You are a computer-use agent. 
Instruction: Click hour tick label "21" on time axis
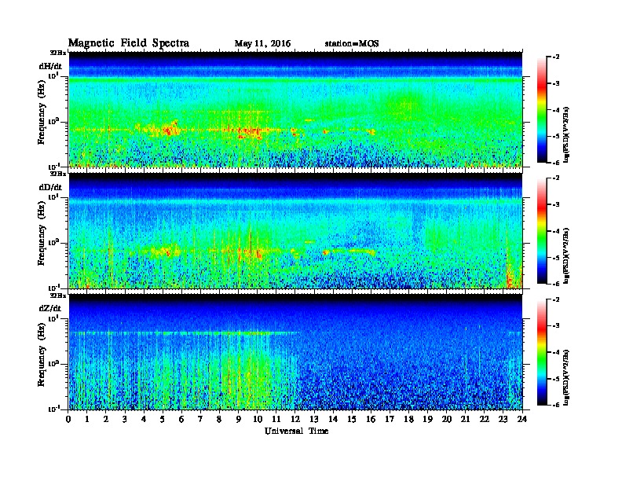click(465, 419)
